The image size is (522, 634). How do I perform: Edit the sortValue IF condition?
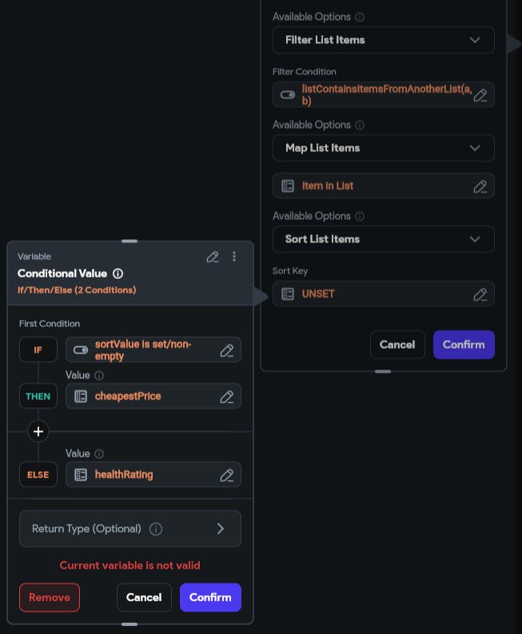(x=227, y=350)
